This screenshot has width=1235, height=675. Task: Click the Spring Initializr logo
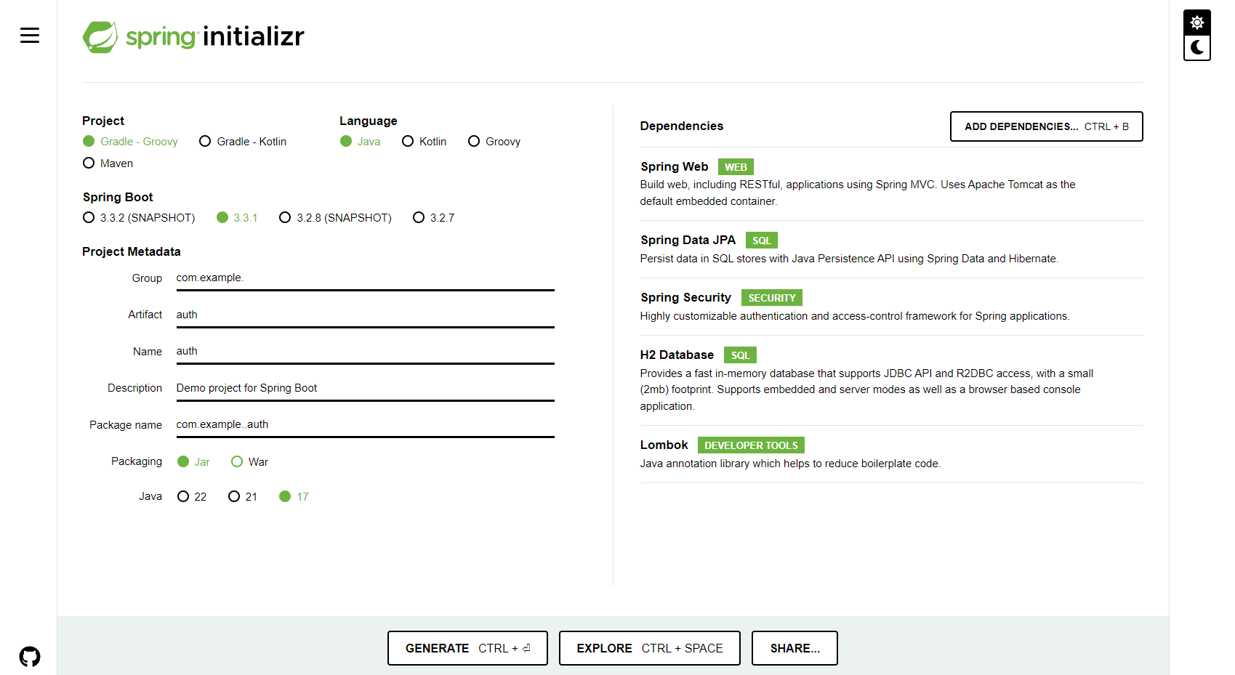(x=193, y=36)
